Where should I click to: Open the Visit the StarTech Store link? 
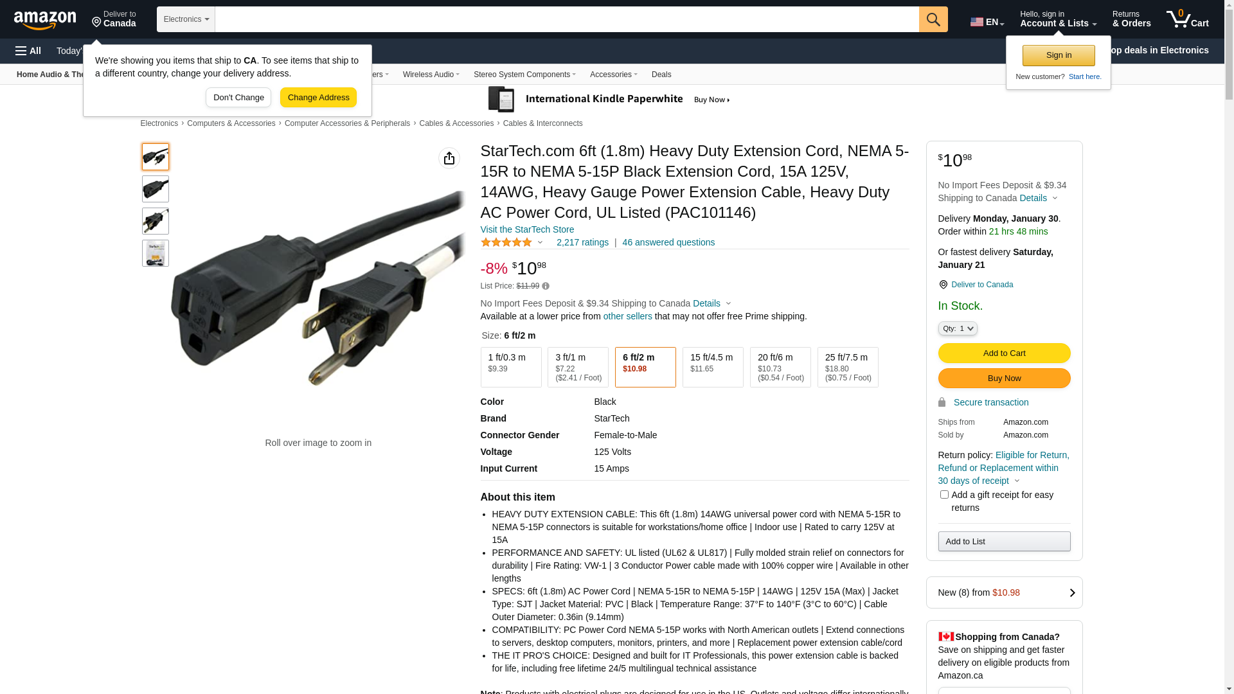[x=527, y=229]
